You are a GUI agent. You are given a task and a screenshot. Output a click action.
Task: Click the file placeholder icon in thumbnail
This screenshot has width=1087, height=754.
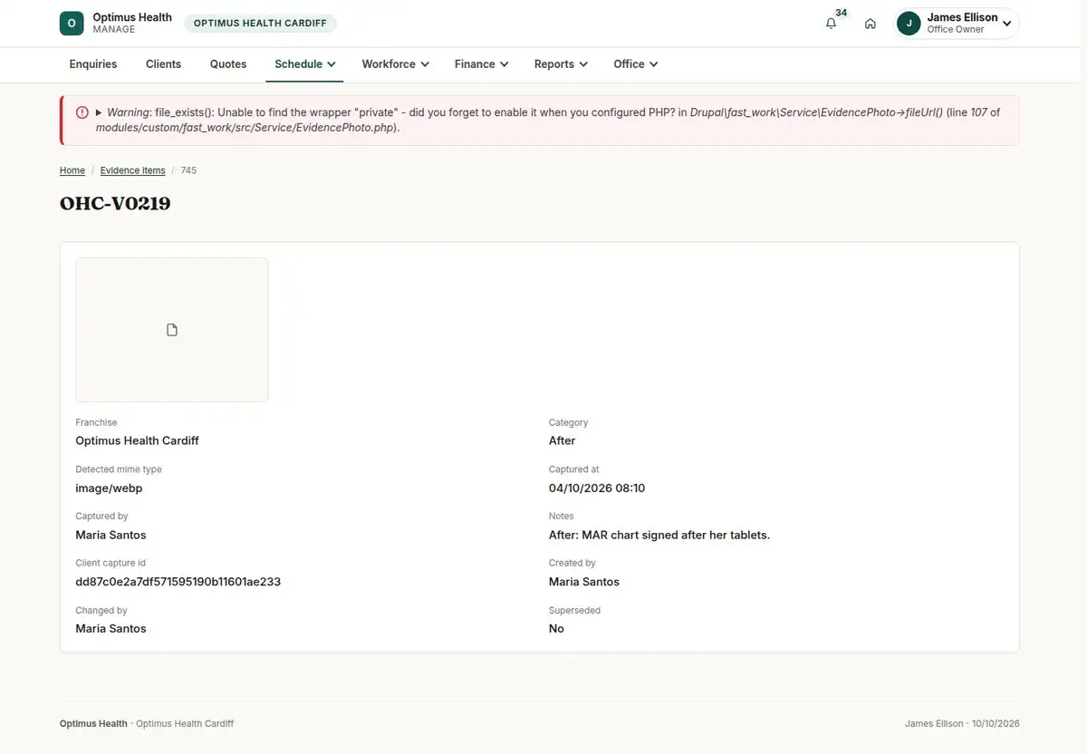172,330
